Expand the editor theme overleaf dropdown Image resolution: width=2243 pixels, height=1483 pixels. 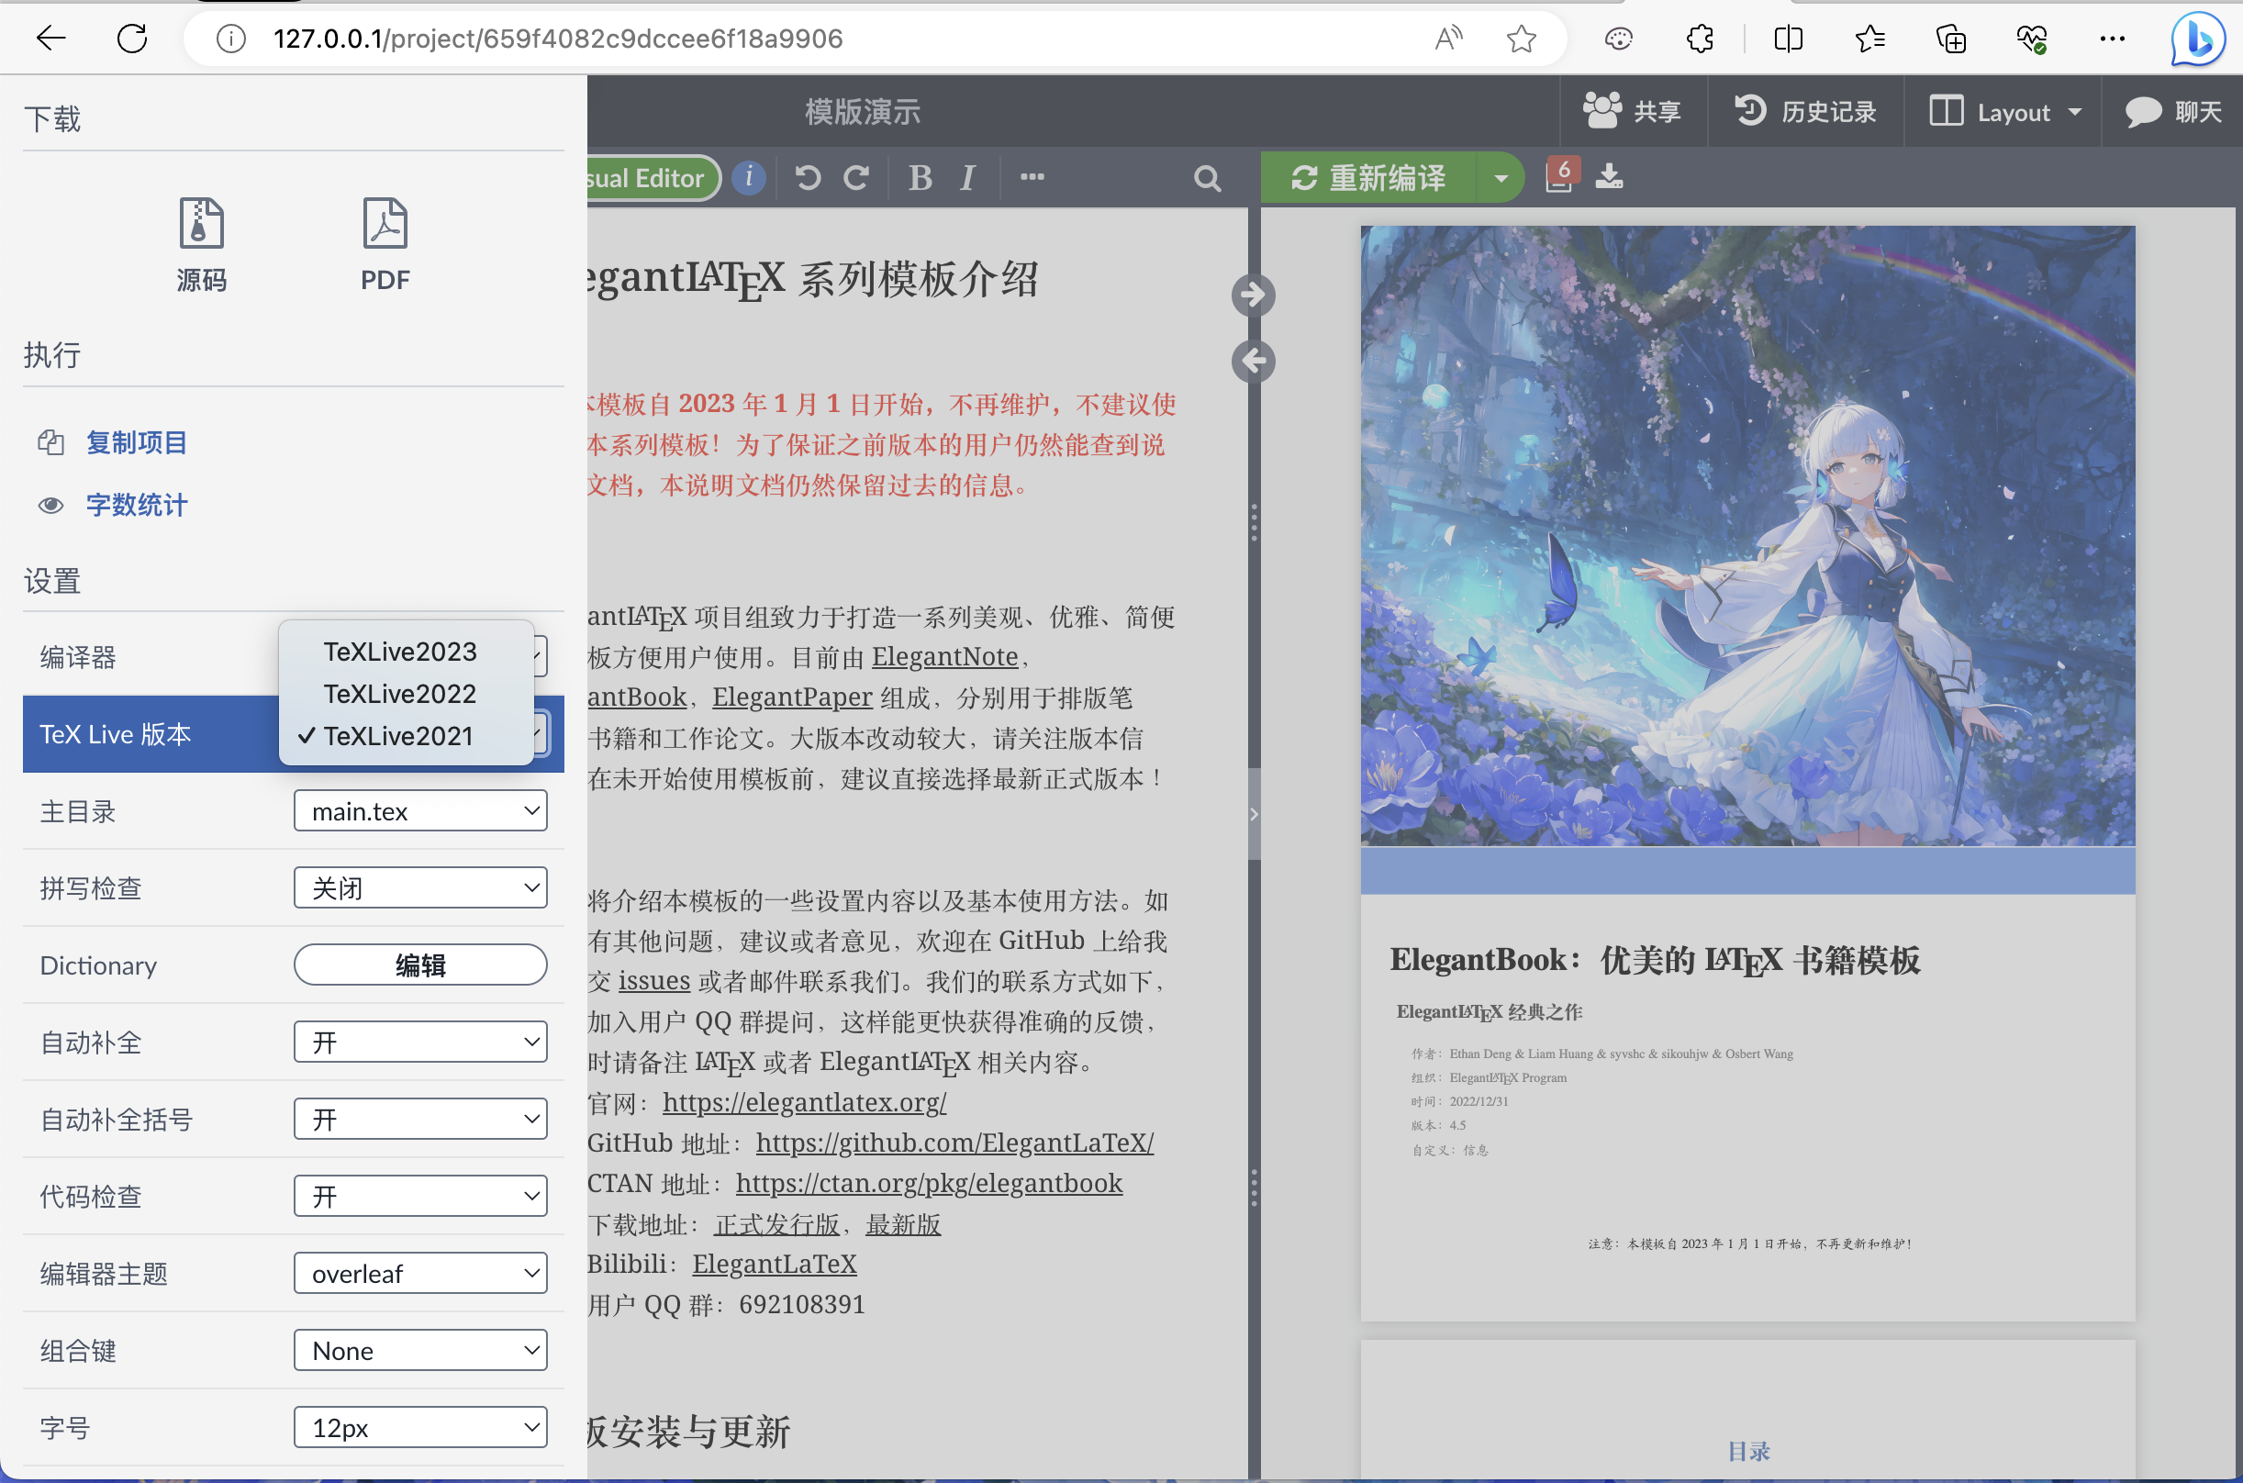pos(419,1273)
